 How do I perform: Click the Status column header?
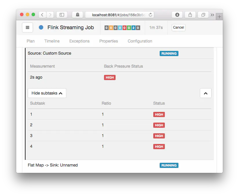[159, 103]
